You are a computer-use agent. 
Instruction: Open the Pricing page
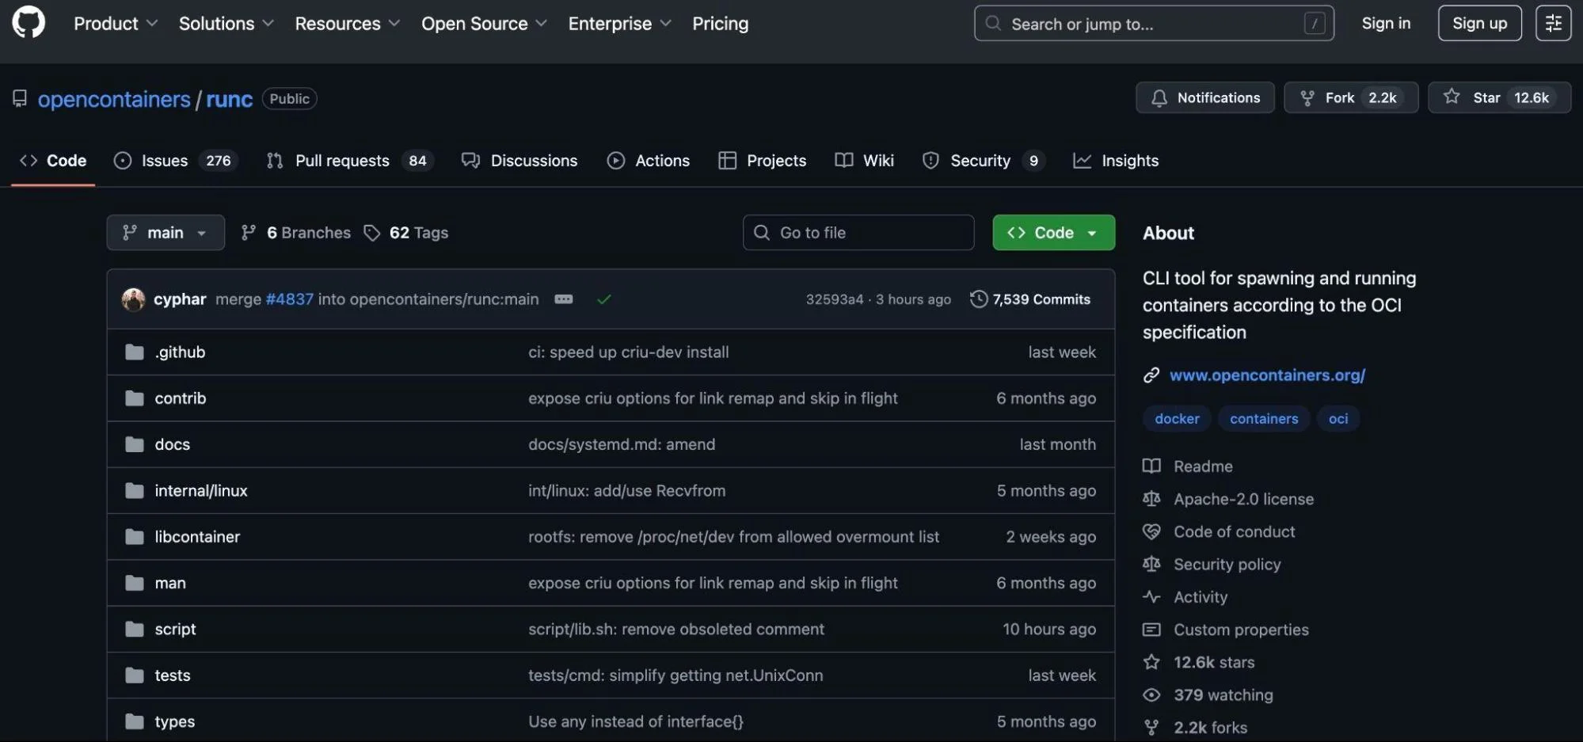tap(720, 23)
